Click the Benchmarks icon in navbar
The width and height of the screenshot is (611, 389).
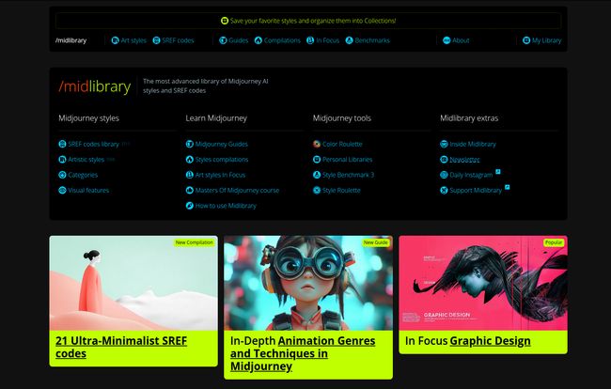(x=349, y=40)
